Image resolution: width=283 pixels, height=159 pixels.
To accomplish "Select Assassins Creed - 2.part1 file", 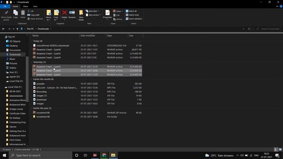I will coord(87,75).
